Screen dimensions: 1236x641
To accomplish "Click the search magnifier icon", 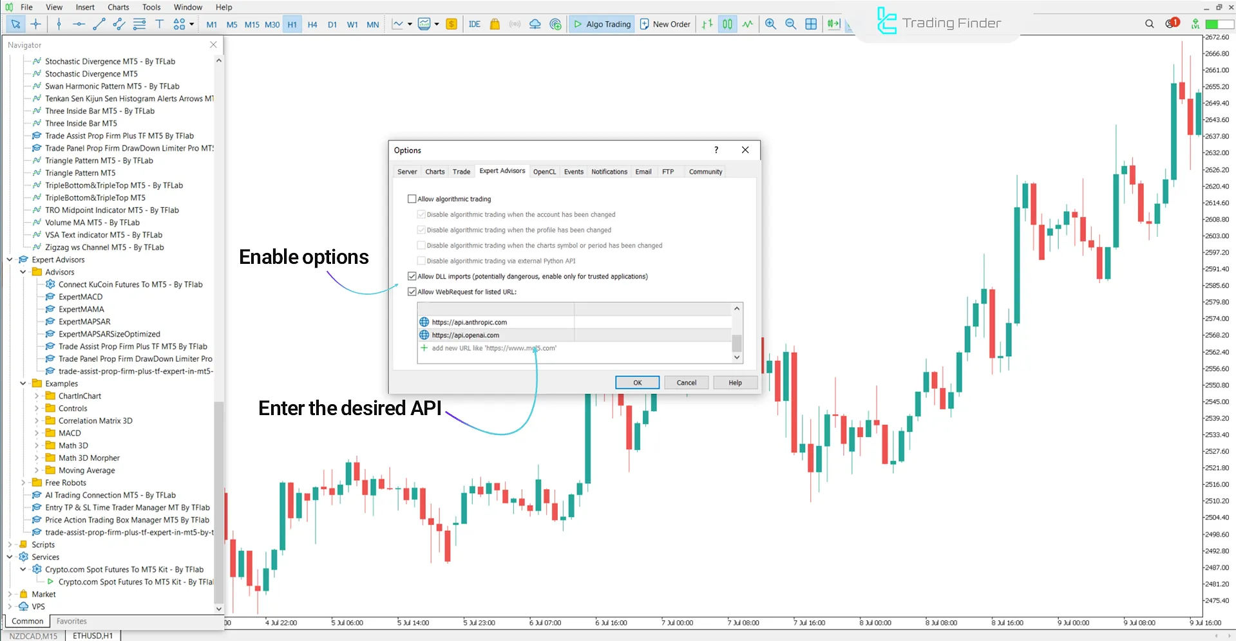I will pyautogui.click(x=1149, y=24).
